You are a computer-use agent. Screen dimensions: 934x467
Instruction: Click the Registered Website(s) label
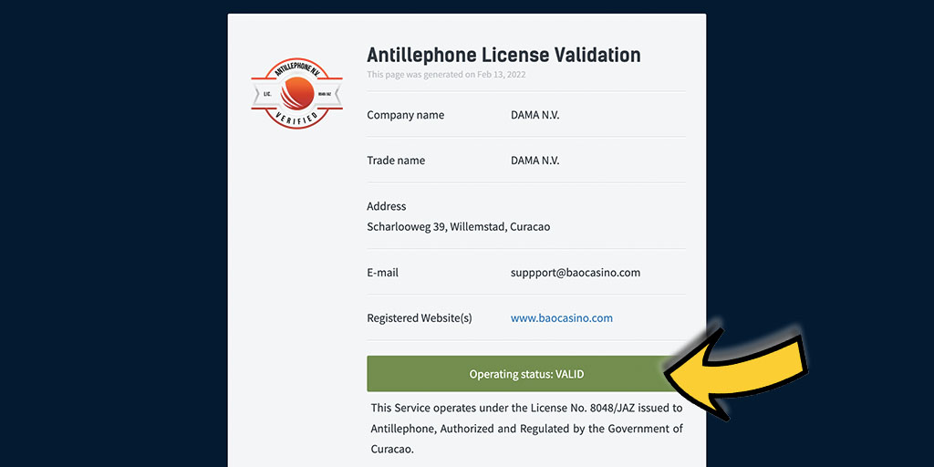420,318
